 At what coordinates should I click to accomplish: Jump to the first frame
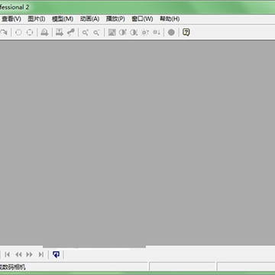coord(8,254)
